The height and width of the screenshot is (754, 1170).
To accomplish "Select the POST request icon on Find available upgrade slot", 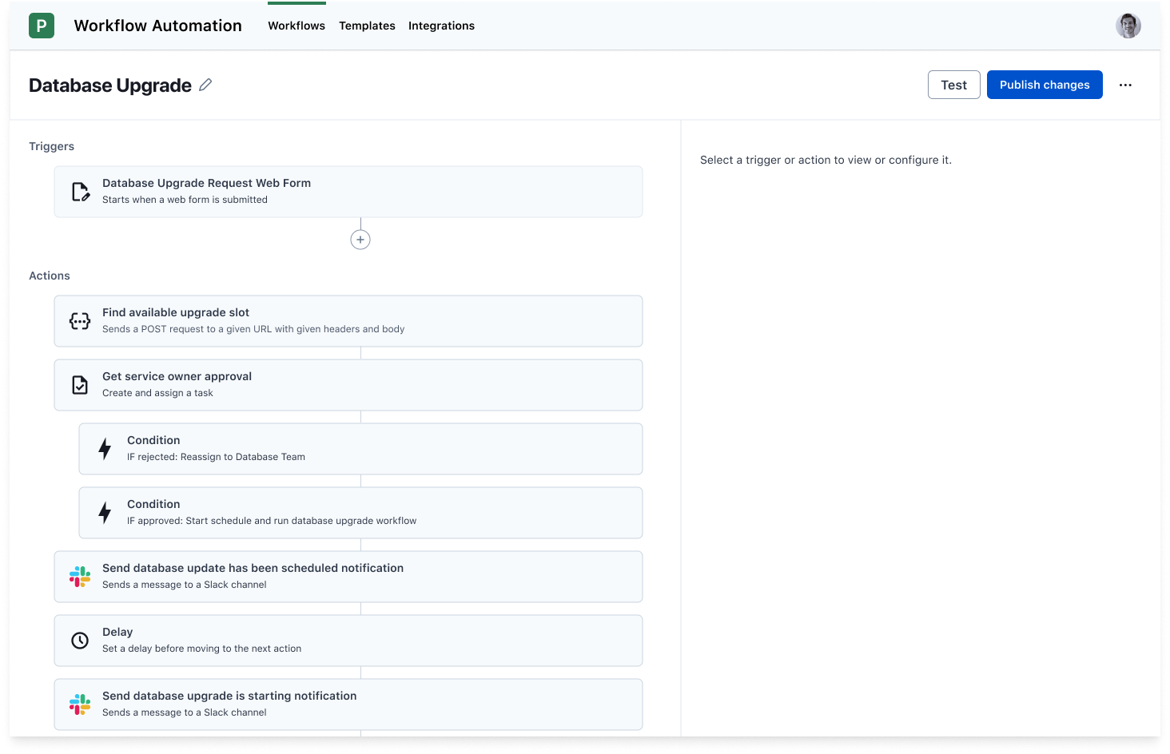I will [79, 320].
